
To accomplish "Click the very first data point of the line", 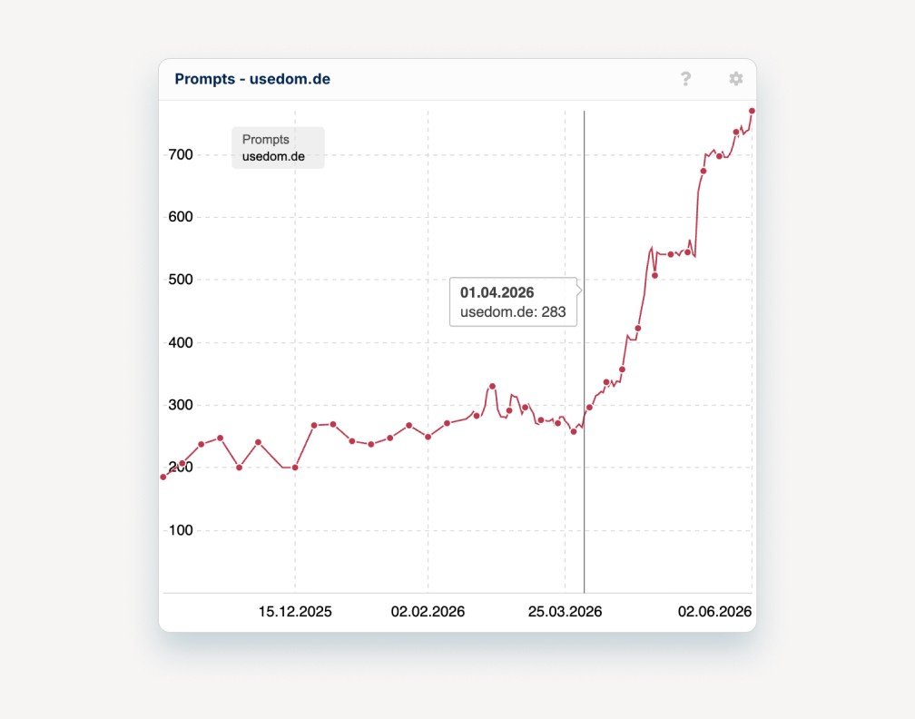I will 163,478.
